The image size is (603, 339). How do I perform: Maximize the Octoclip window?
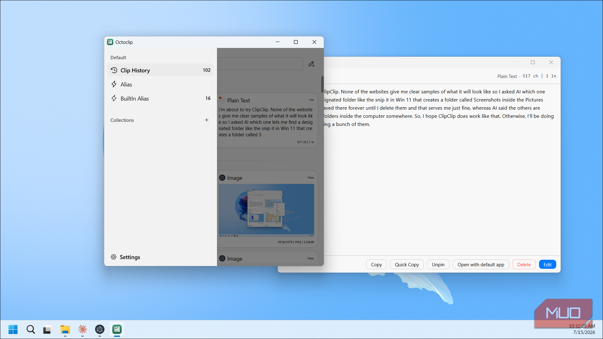click(296, 42)
